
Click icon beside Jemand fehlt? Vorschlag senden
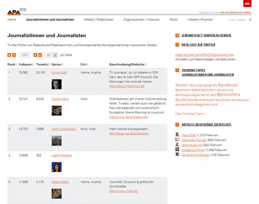tap(177, 35)
